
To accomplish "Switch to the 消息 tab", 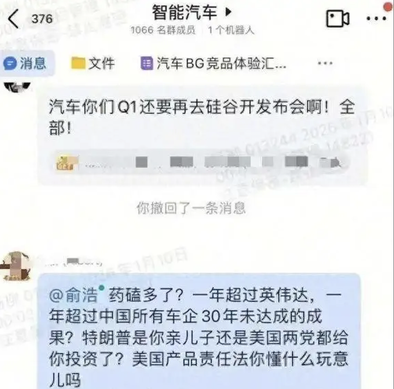I will tap(27, 63).
